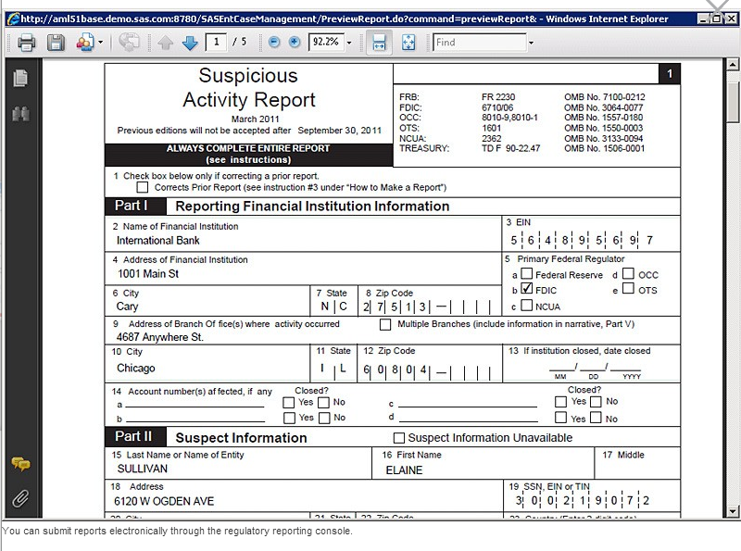Zoom in with the plus button
The width and height of the screenshot is (741, 551).
click(295, 42)
